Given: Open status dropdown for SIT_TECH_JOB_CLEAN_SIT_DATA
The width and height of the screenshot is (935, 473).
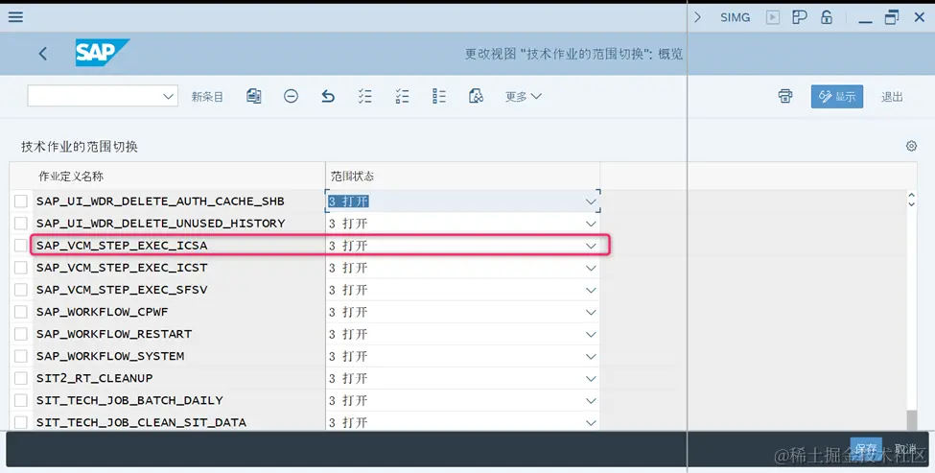Looking at the screenshot, I should point(591,422).
